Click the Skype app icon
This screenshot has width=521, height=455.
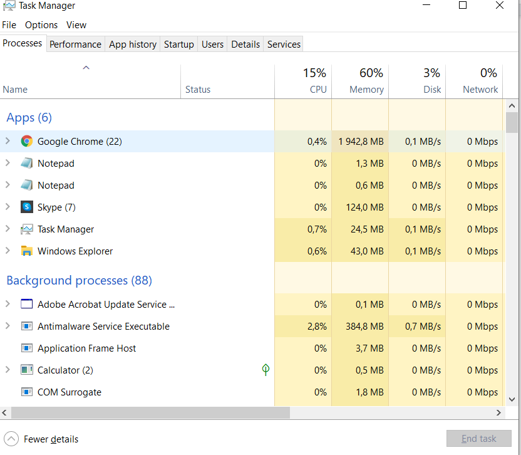(x=26, y=207)
